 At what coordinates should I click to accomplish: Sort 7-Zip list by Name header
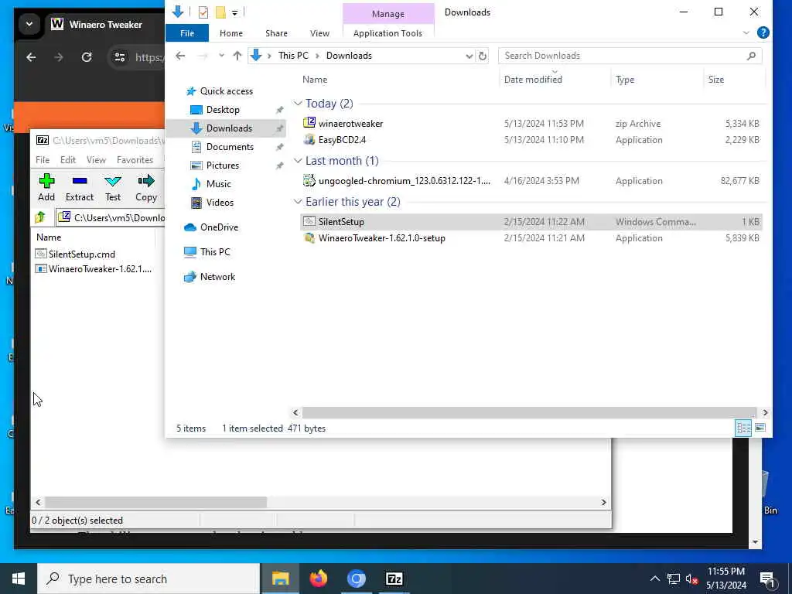tap(49, 237)
